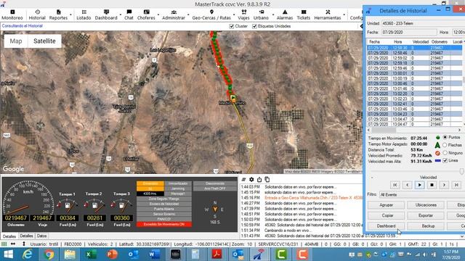Select the Ninguno radio button
The height and width of the screenshot is (261, 465).
tap(445, 153)
